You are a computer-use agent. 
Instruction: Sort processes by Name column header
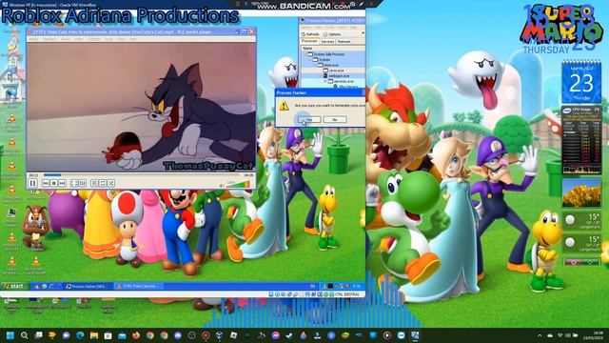coord(332,49)
